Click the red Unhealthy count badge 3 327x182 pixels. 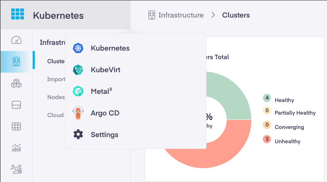coord(267,139)
